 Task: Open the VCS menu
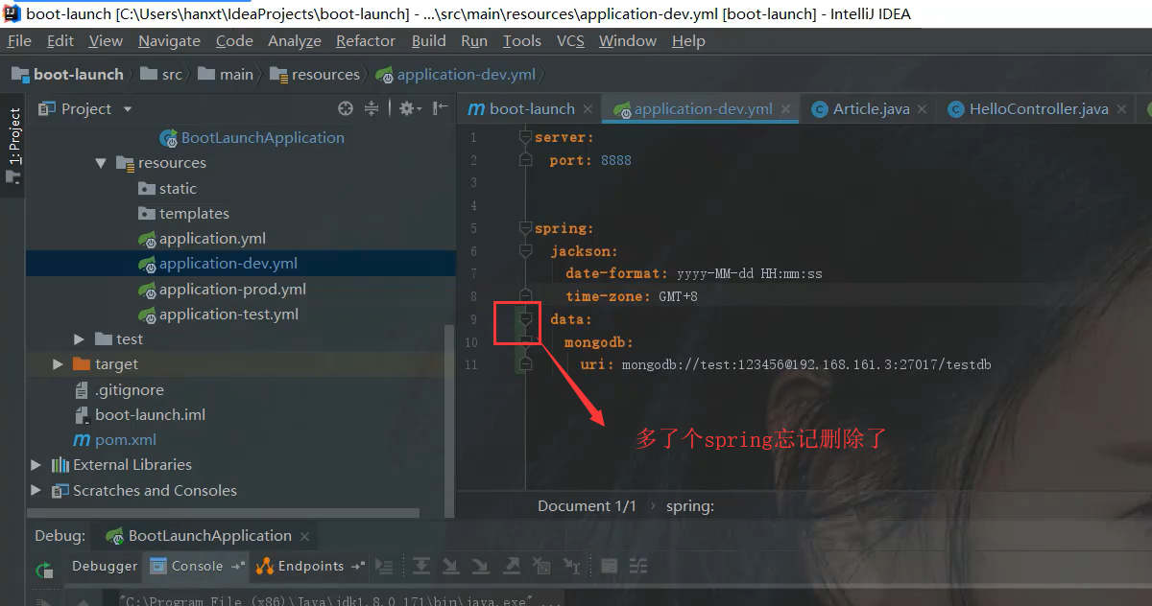570,40
